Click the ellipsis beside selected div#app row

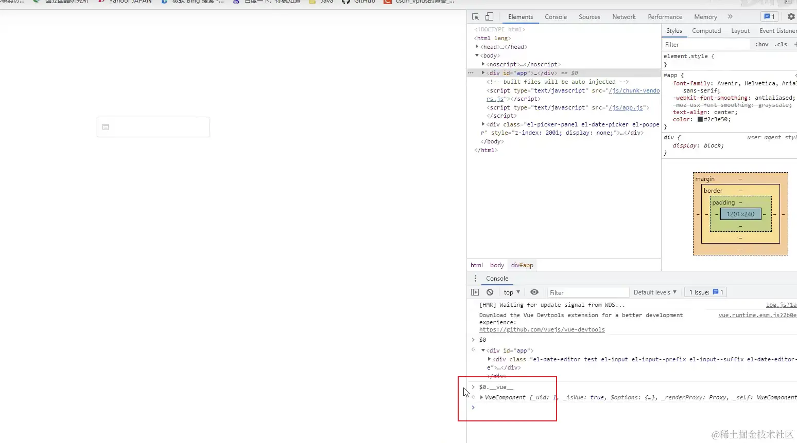point(471,73)
